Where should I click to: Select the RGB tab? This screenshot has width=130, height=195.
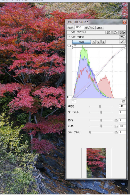click(79, 27)
